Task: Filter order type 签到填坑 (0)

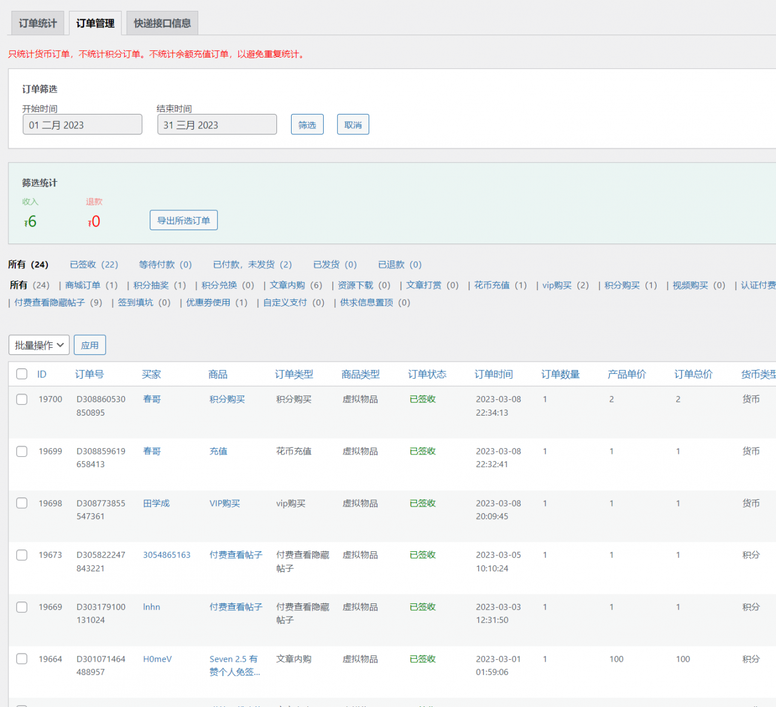Action: tap(144, 302)
